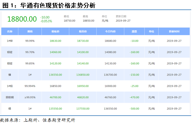Click the 单位 column header
The image size is (194, 124).
coord(152,31)
